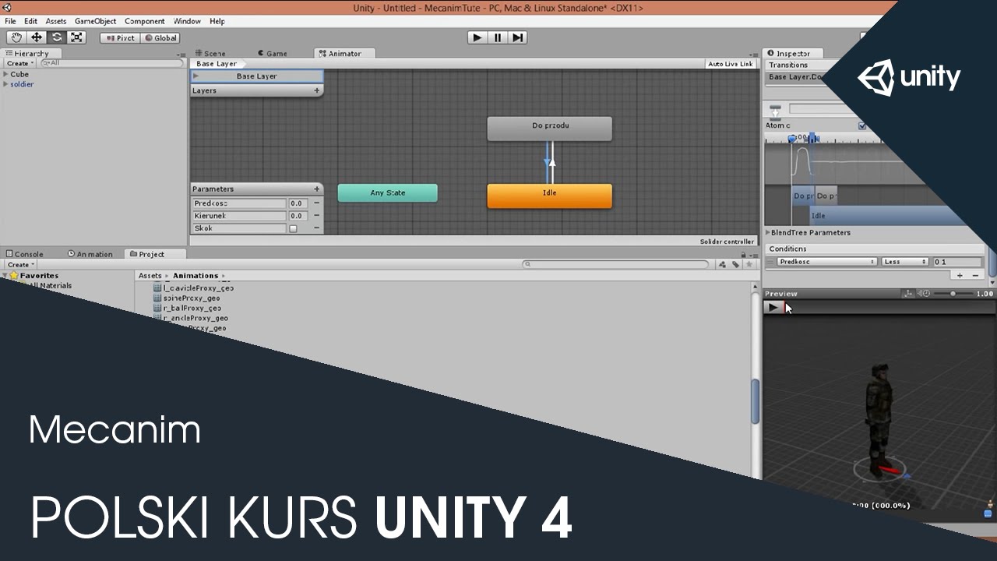This screenshot has height=561, width=997.
Task: Click the Project panel search field
Action: tap(615, 264)
